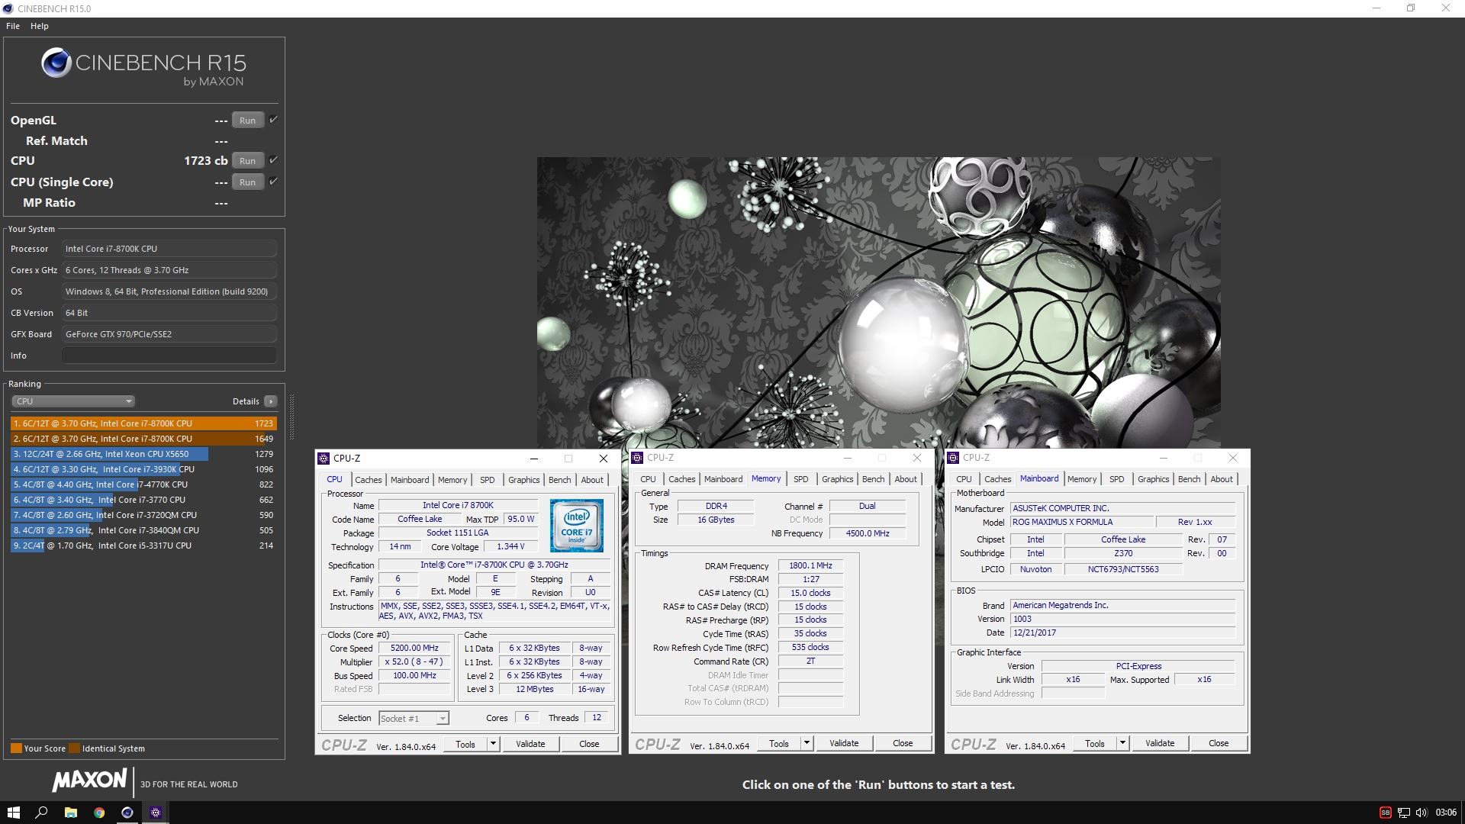Open Bench tab in Mainboard CPU-Z window
Screen dimensions: 1465x824
pyautogui.click(x=1189, y=479)
